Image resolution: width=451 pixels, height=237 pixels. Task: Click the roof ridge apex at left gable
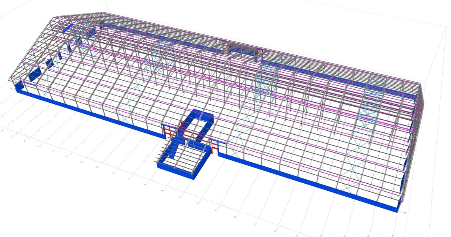click(x=103, y=13)
